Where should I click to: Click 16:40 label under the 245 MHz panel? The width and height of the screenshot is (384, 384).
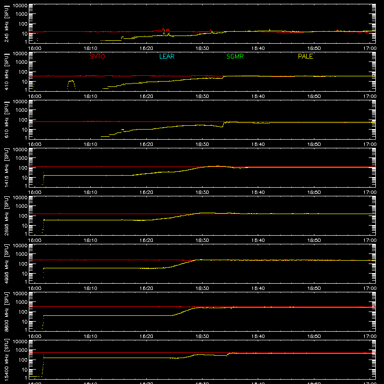click(258, 48)
